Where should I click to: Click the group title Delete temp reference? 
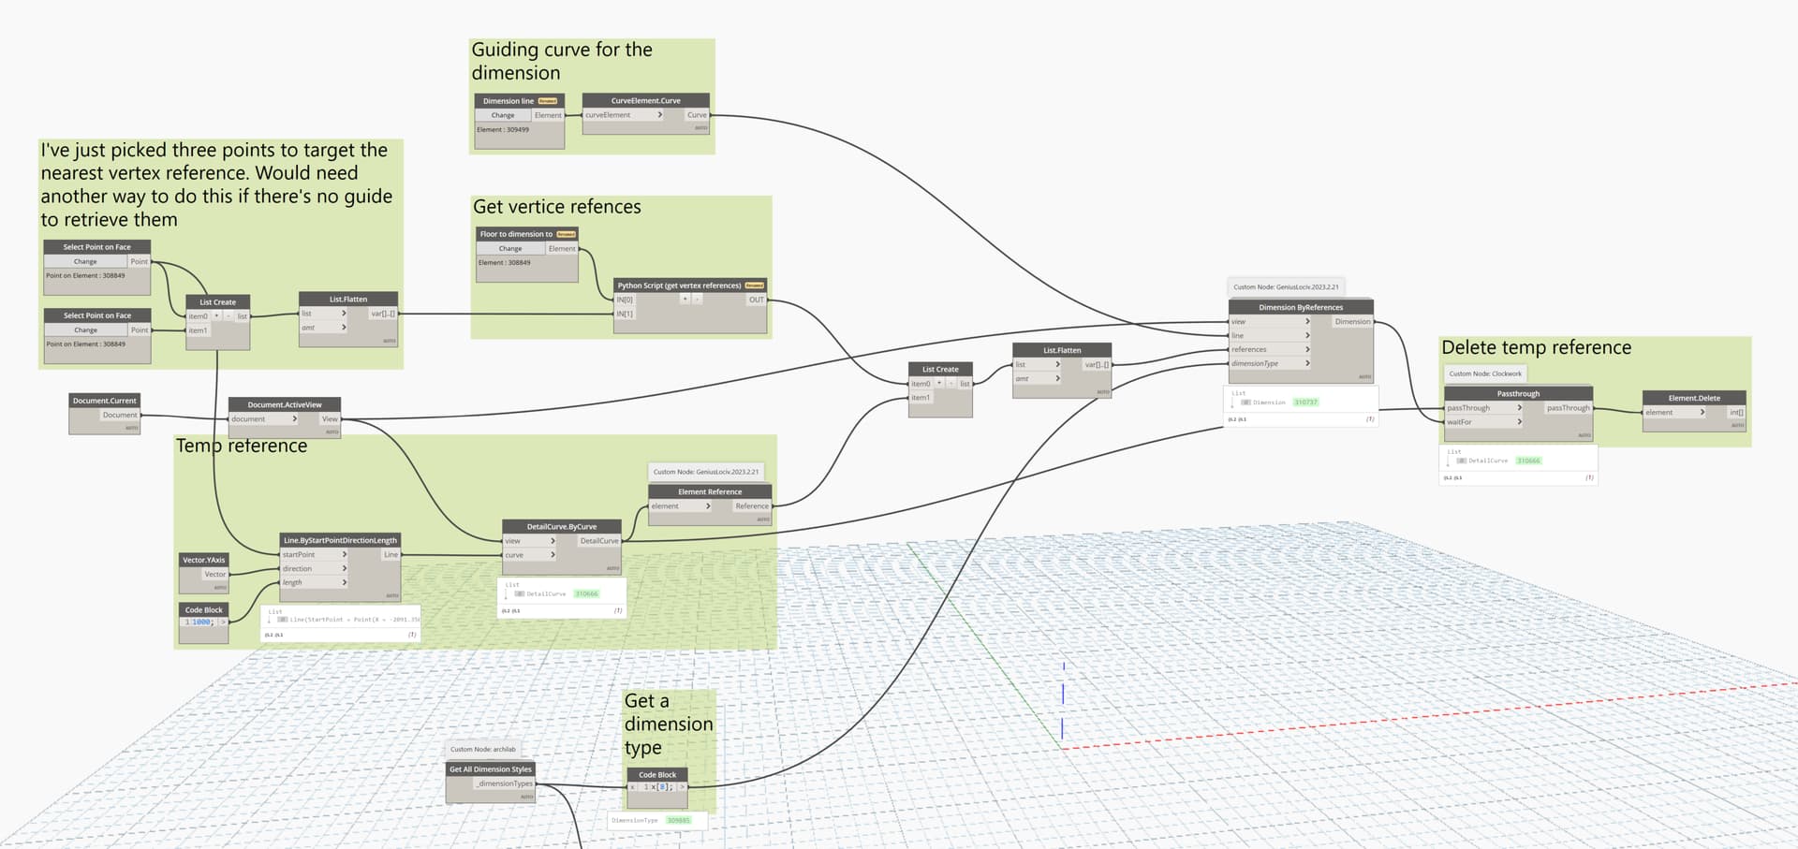(1536, 347)
